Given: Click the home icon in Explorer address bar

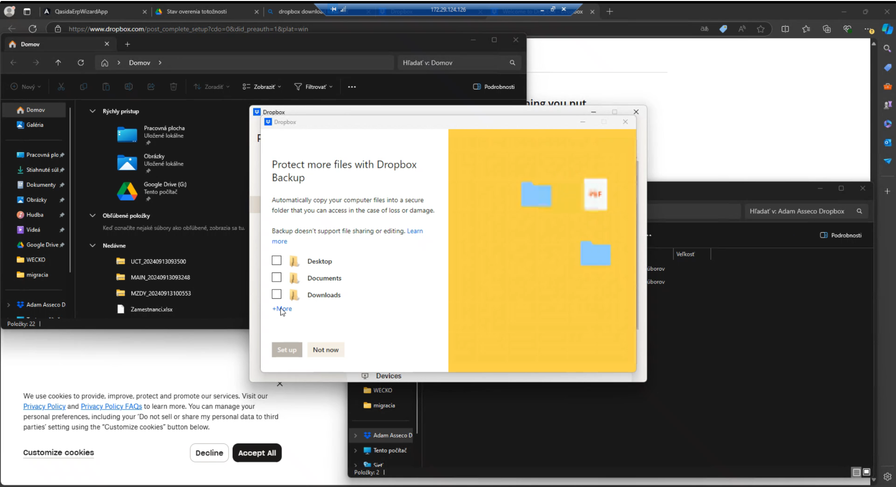Looking at the screenshot, I should pyautogui.click(x=105, y=63).
